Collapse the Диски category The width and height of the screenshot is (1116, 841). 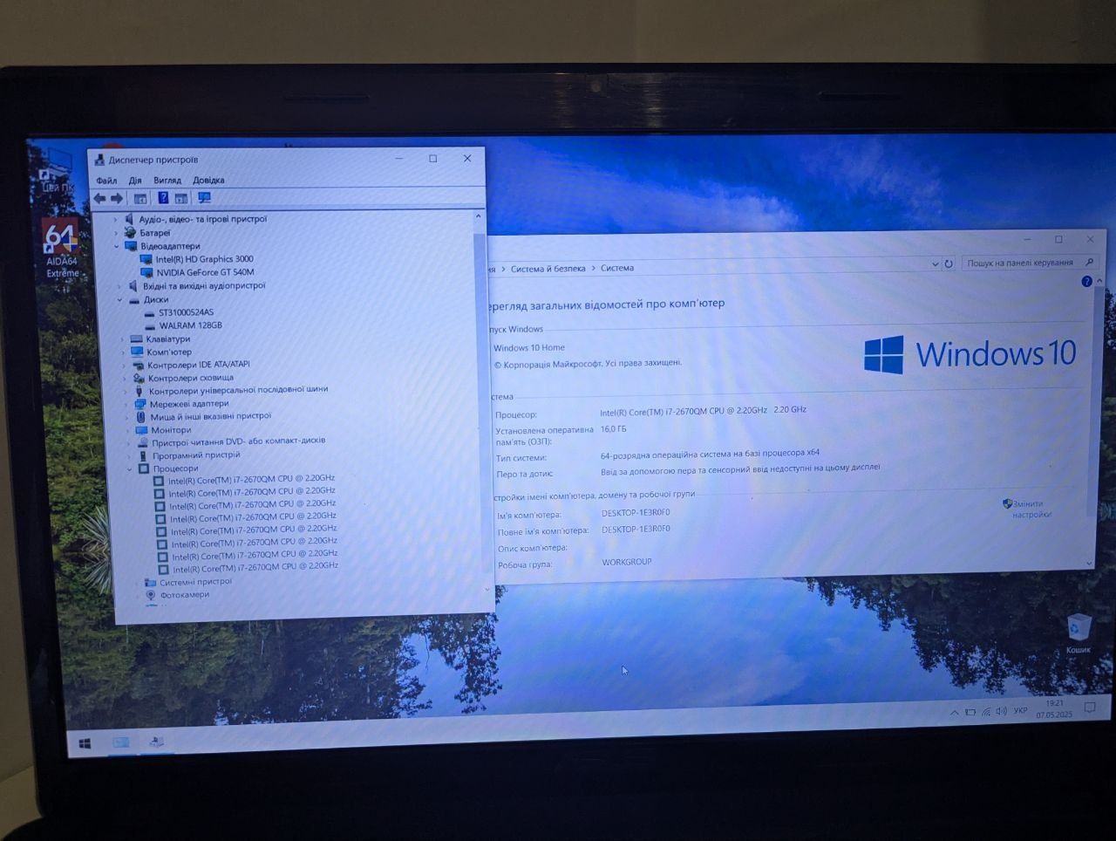(x=120, y=299)
